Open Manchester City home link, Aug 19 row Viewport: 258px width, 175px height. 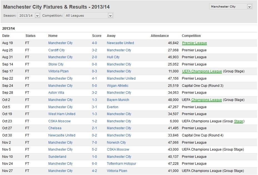coord(60,43)
